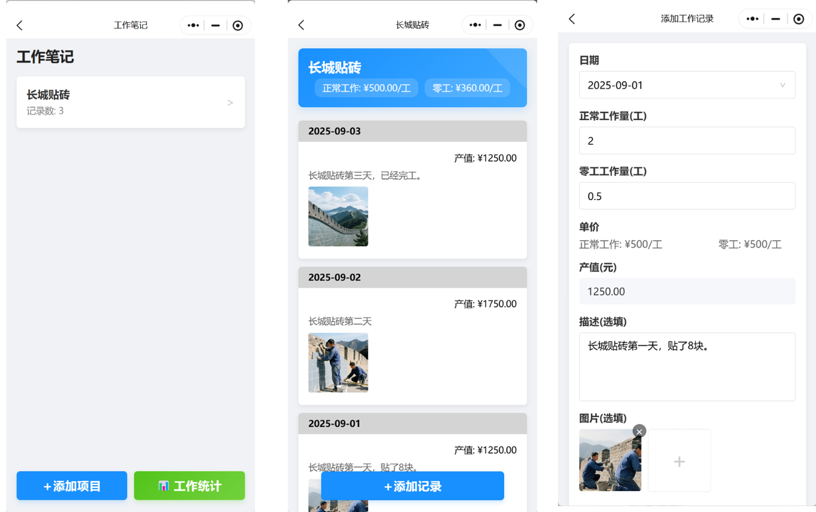Image resolution: width=816 pixels, height=512 pixels.
Task: Tap the 零工: ¥360.00/工 rate tag
Action: coord(467,88)
